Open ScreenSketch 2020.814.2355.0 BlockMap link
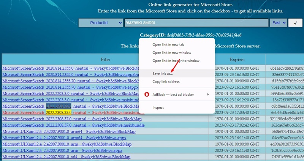The height and width of the screenshot is (161, 304). tap(71, 68)
